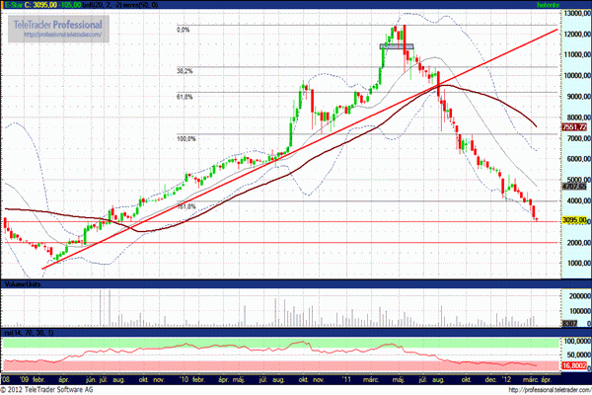Select the gray rectangle at the price peak

click(397, 45)
